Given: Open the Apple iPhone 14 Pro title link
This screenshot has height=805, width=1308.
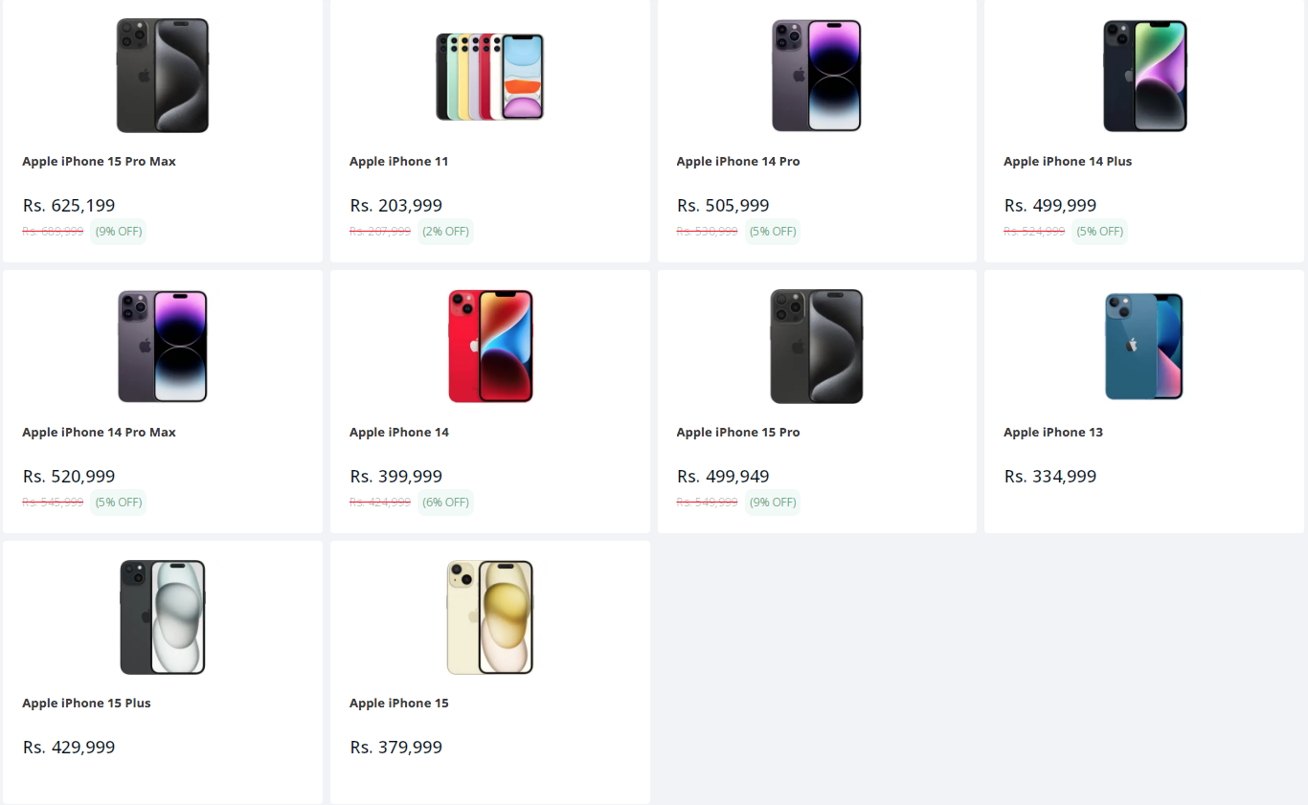Looking at the screenshot, I should 738,161.
